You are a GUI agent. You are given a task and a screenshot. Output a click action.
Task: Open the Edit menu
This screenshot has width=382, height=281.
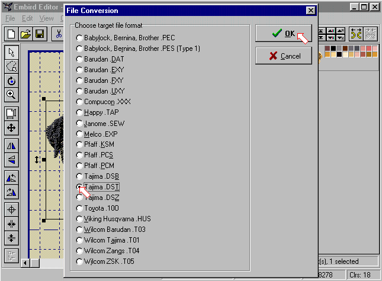[x=27, y=18]
